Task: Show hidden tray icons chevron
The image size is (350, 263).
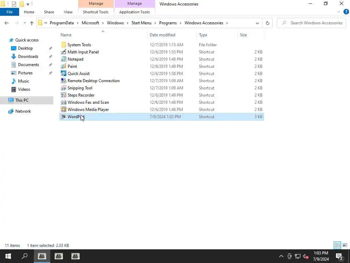Action: click(x=281, y=256)
